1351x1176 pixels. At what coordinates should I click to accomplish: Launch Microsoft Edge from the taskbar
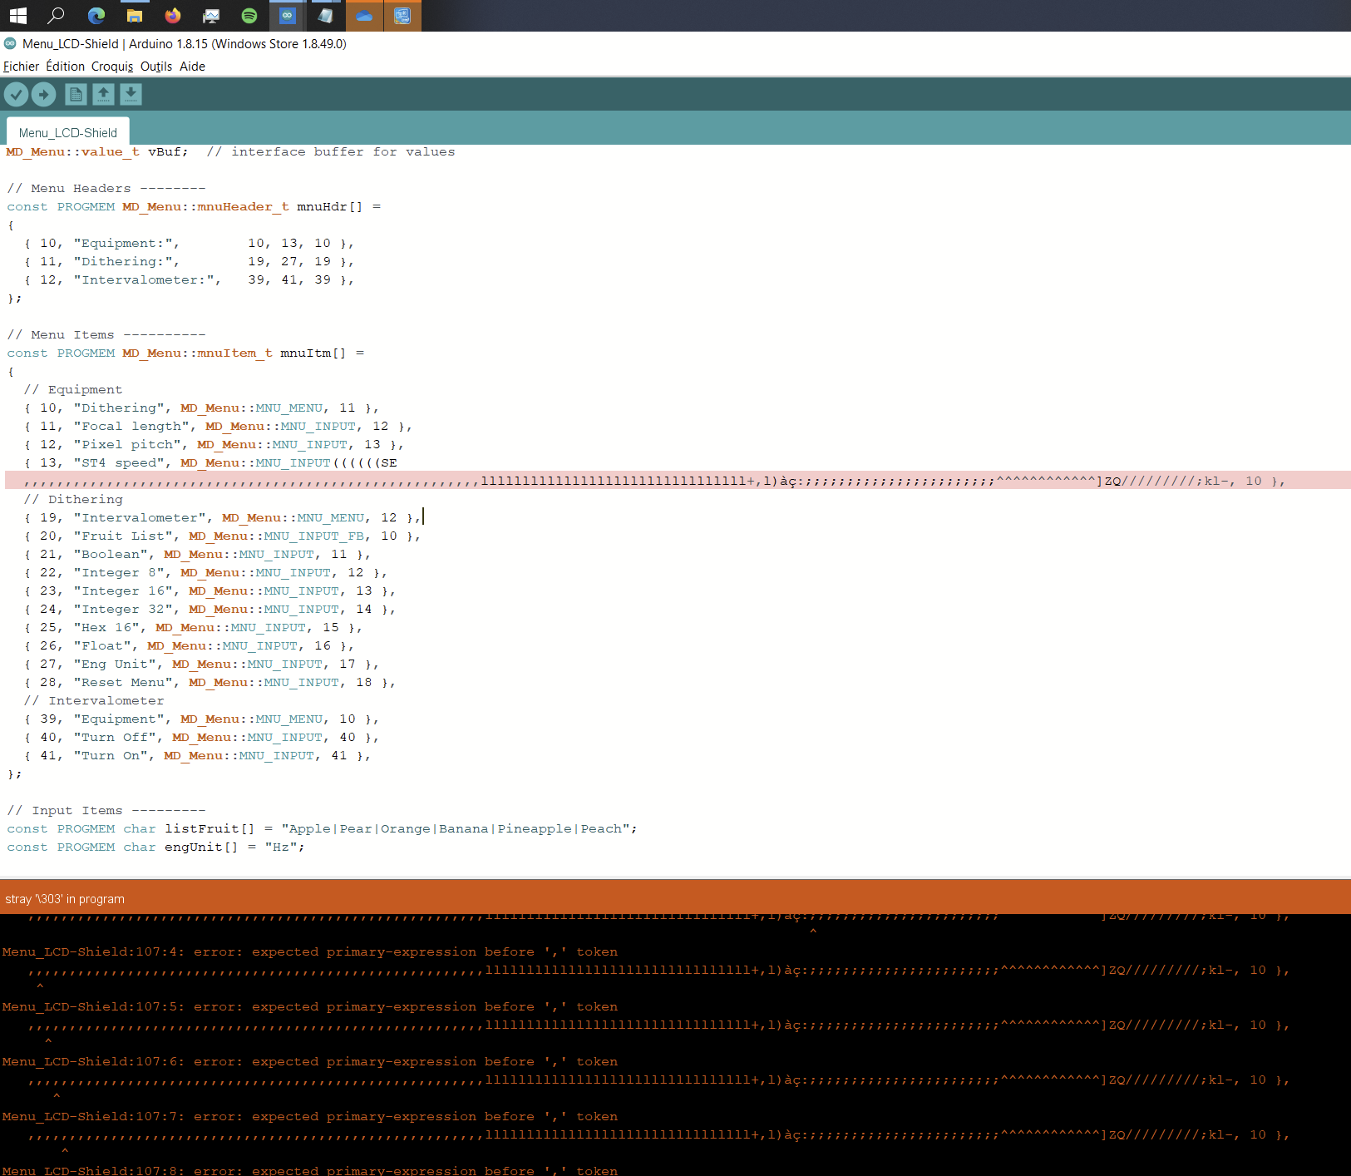96,16
